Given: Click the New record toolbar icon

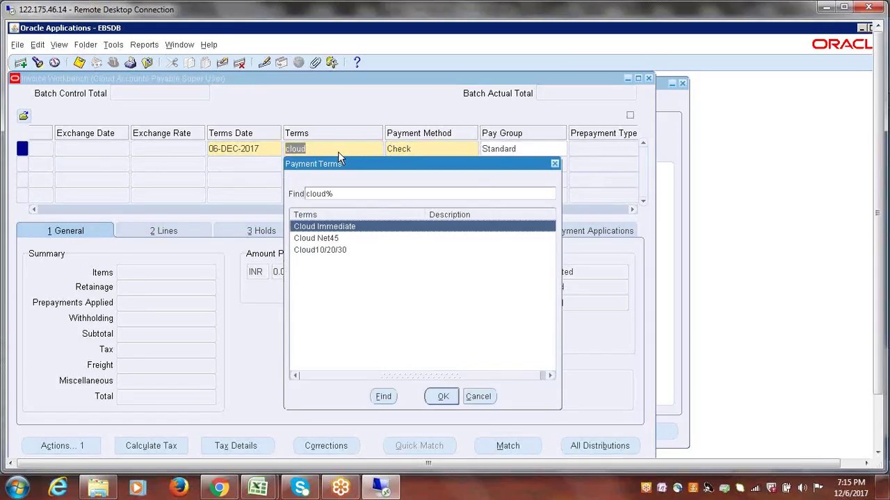Looking at the screenshot, I should coord(21,62).
